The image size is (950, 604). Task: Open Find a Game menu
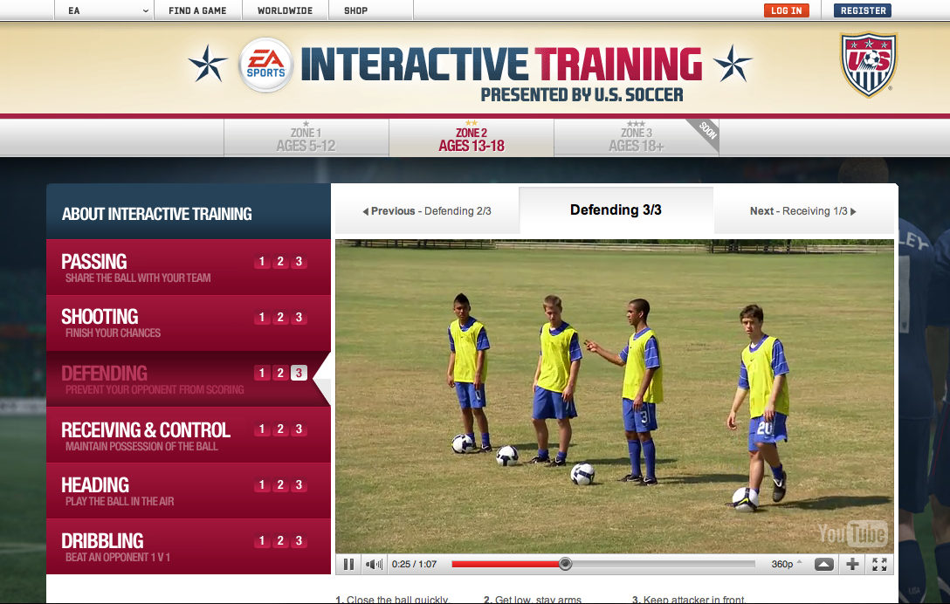point(197,10)
